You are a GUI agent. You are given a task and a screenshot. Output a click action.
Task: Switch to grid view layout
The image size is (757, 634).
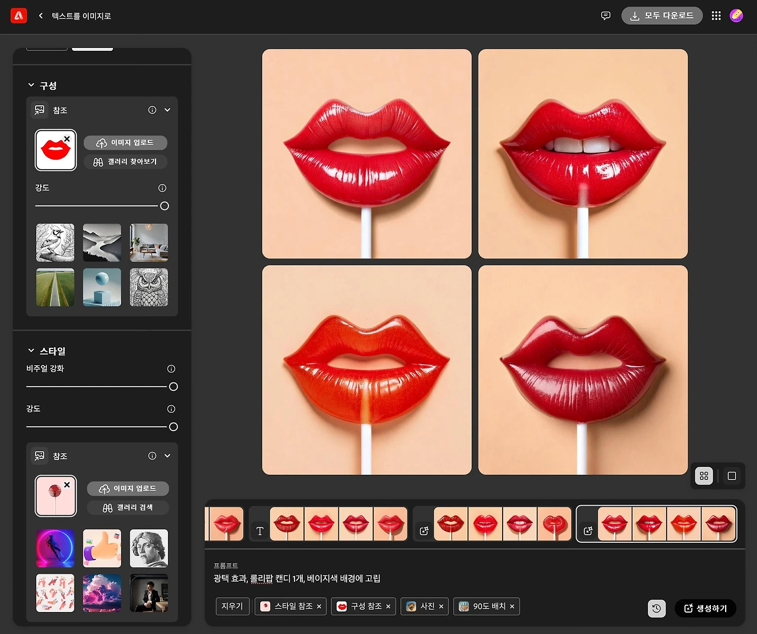click(x=704, y=476)
